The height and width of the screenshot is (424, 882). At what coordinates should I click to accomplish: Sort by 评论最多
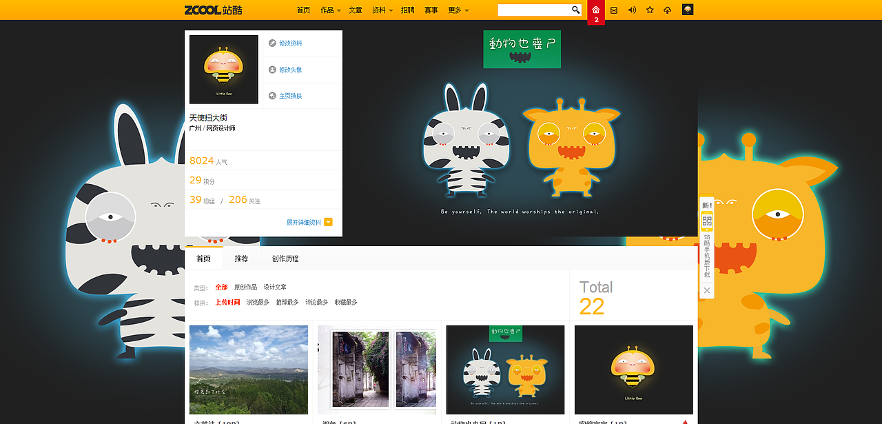(316, 302)
